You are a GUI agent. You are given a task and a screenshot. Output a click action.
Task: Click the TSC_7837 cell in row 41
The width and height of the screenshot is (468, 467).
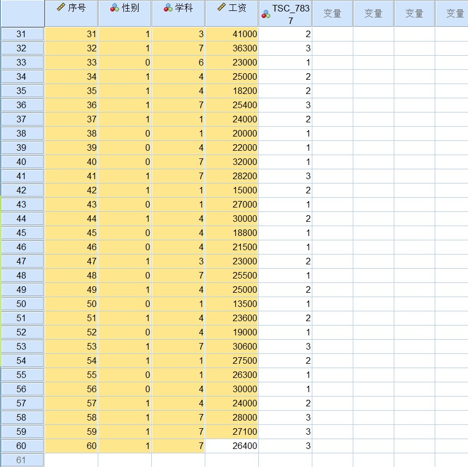click(286, 176)
